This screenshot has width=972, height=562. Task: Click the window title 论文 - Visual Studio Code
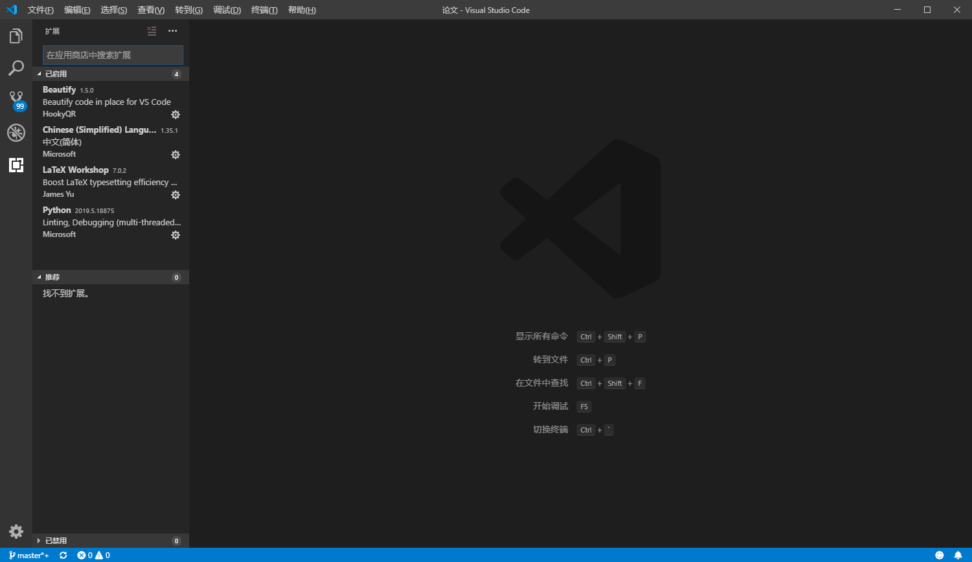486,10
